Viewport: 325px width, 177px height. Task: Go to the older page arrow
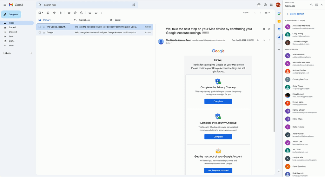261,13
